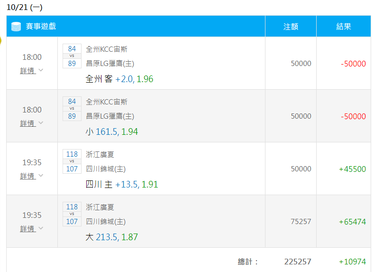Expand chevron beside 詳情 in 大 213.5 row
Screen dimensions: 374x272
click(x=41, y=228)
